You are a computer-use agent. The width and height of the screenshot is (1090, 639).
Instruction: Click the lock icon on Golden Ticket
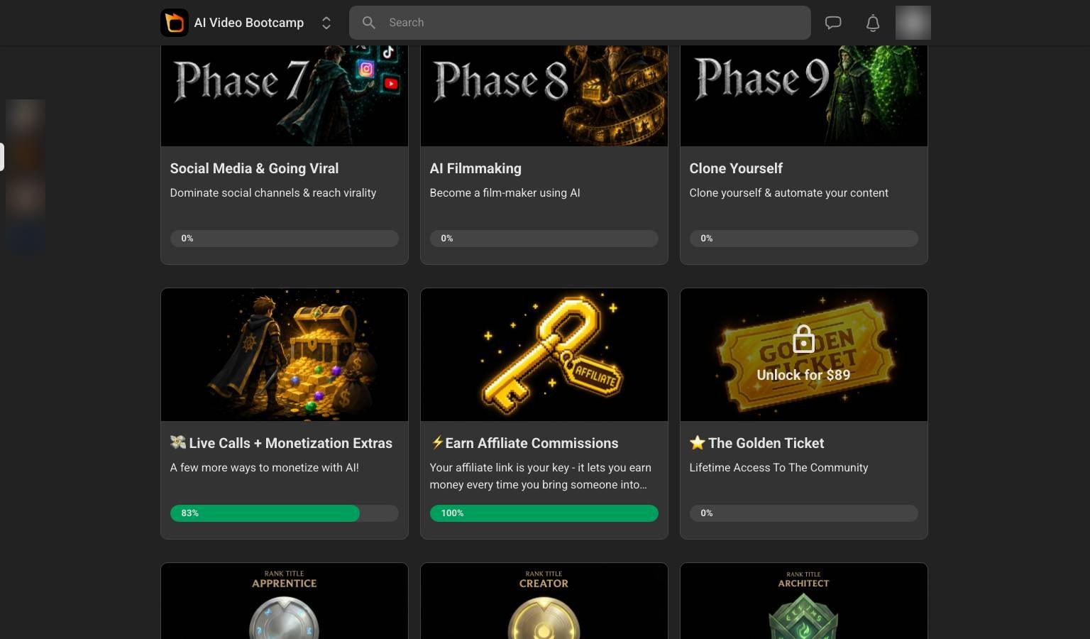click(803, 339)
